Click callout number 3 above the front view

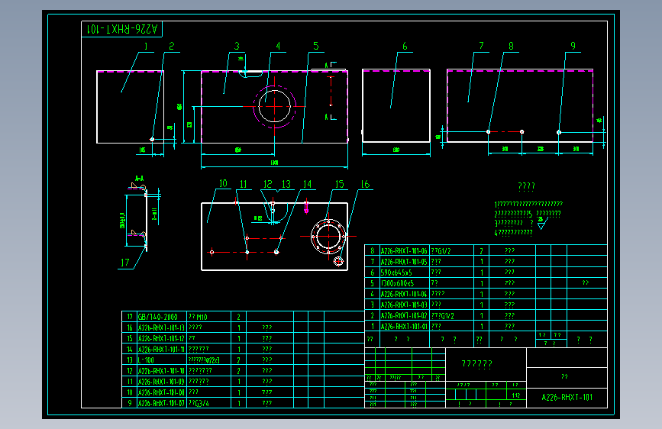point(237,46)
